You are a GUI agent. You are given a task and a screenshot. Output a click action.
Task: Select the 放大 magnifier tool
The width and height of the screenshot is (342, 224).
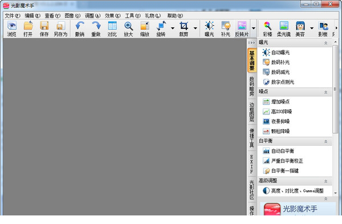click(128, 29)
